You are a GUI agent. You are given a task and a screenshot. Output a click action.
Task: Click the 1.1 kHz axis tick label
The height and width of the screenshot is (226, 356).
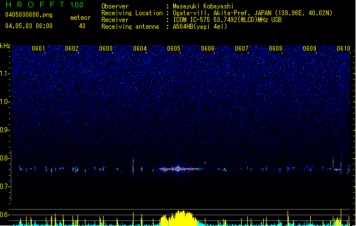pos(5,73)
